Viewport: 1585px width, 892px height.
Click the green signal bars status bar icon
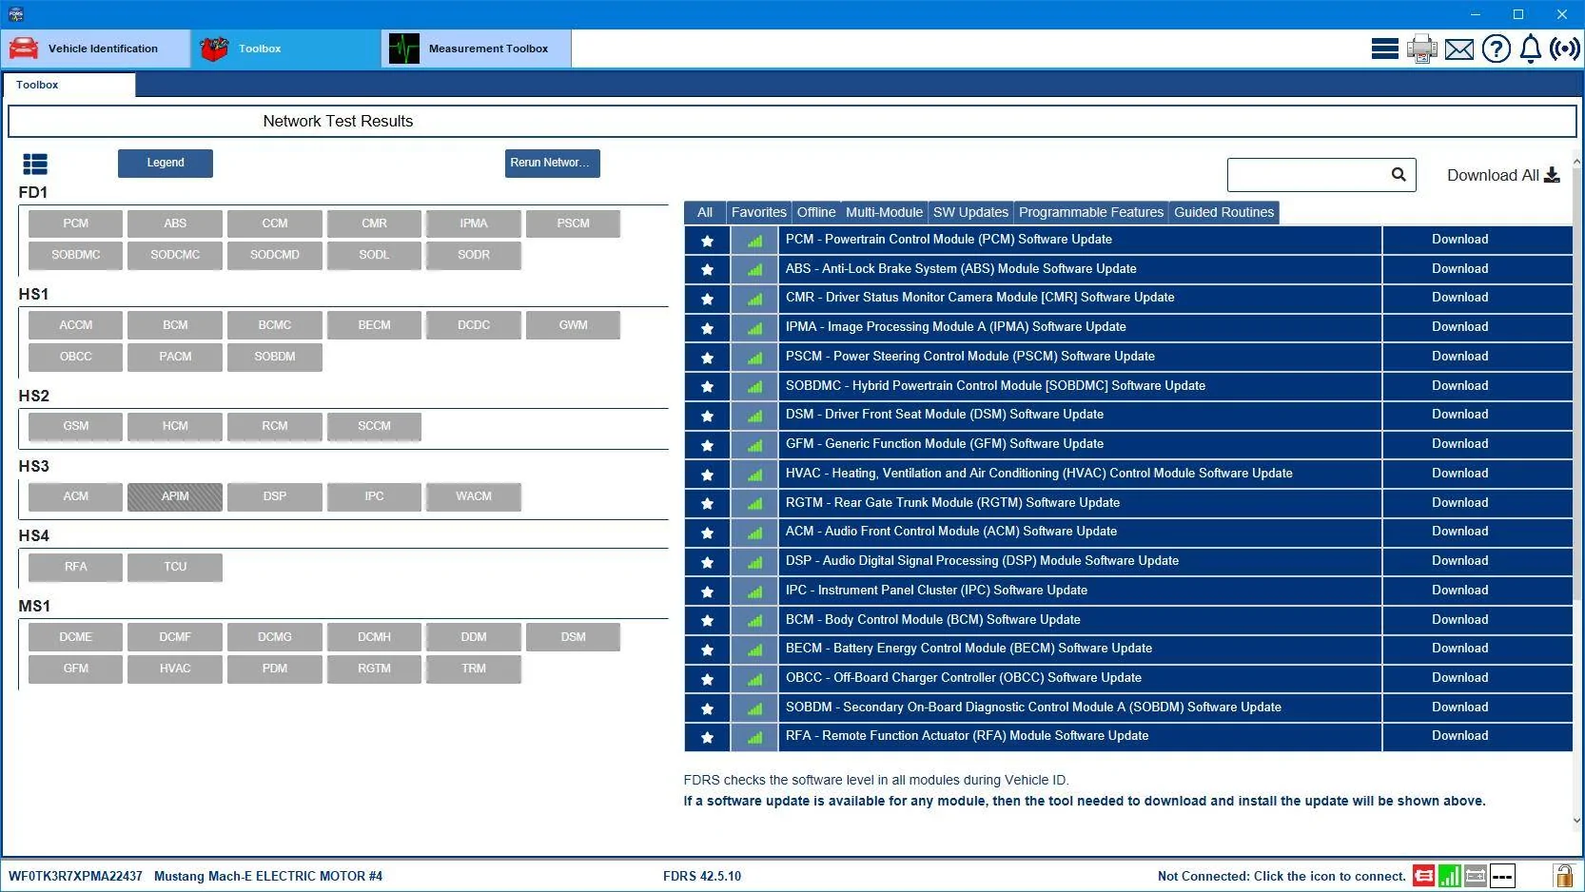pos(1450,876)
